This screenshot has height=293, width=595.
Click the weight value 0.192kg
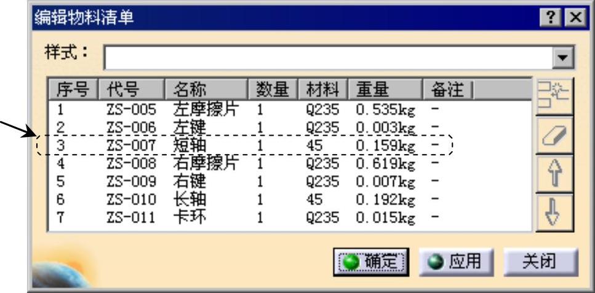(x=386, y=200)
